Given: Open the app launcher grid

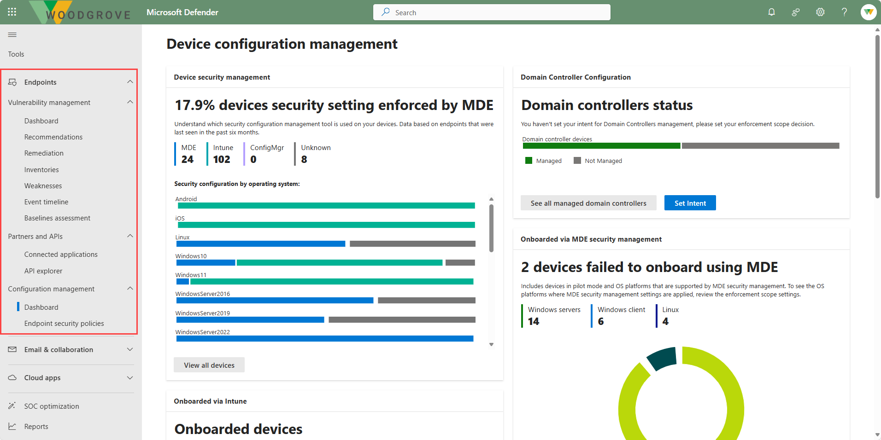Looking at the screenshot, I should click(12, 12).
